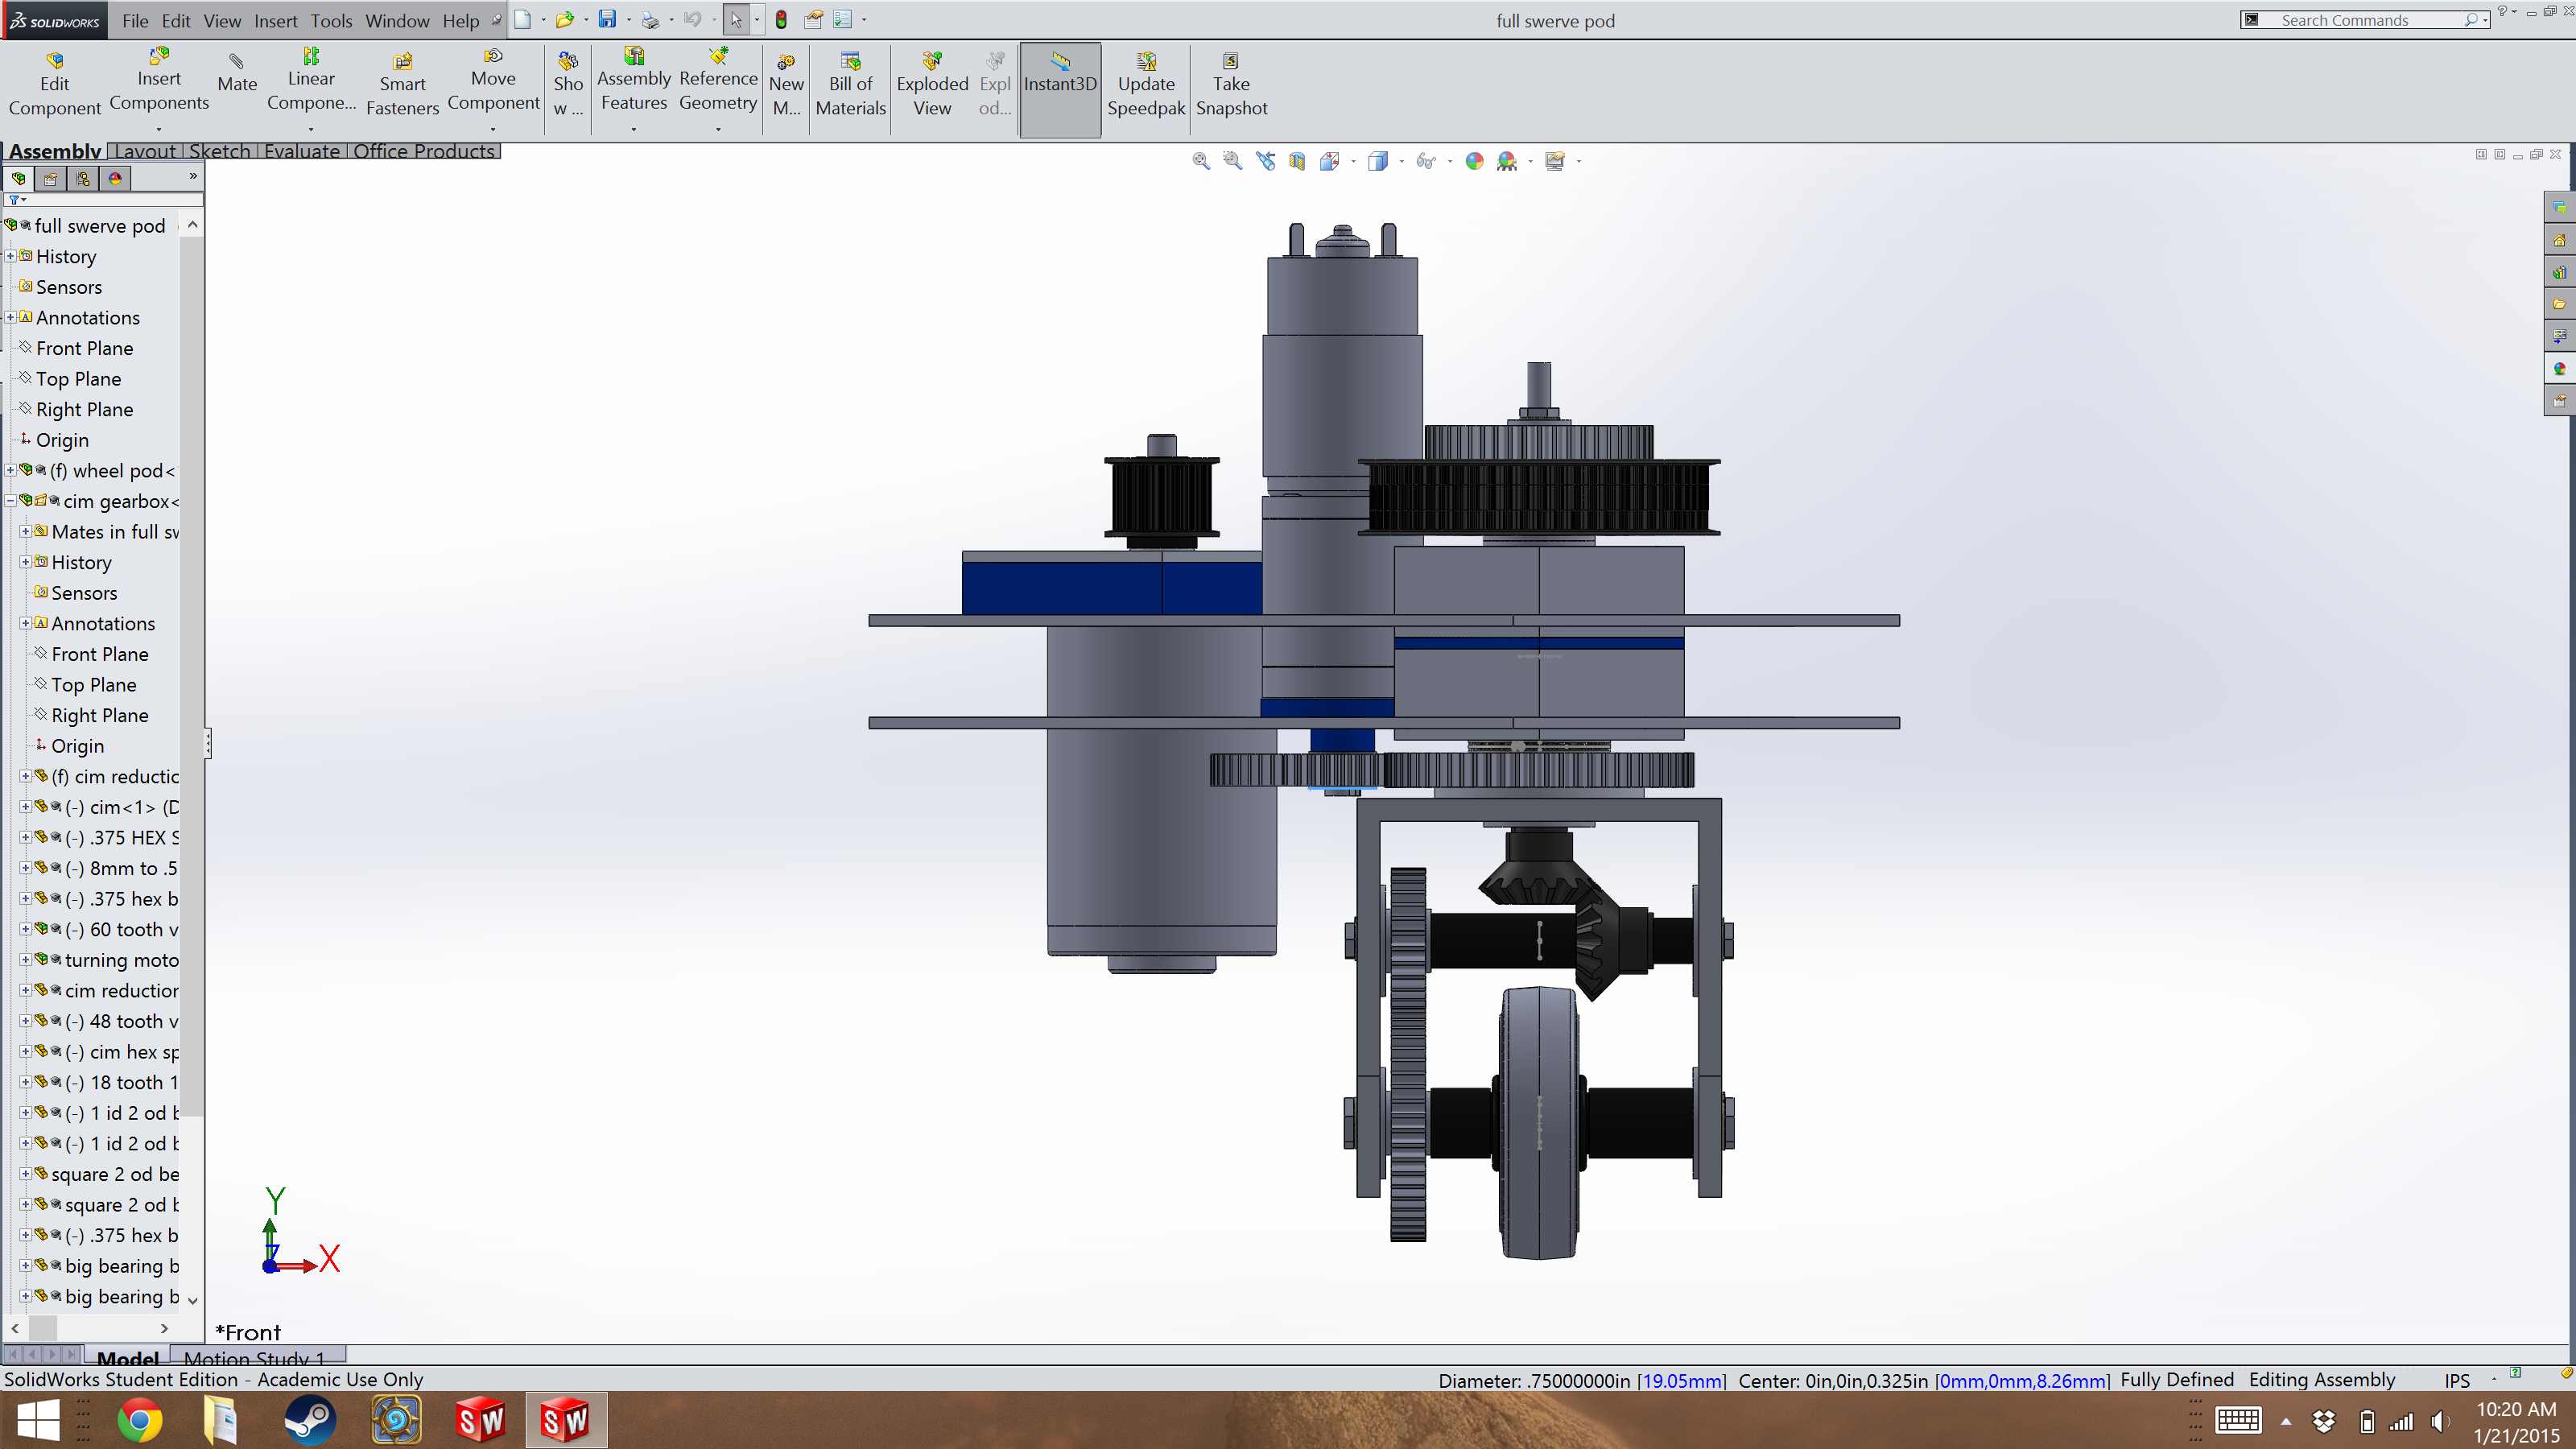2576x1449 pixels.
Task: Open the ConfigurationManager tab icon
Action: (83, 179)
